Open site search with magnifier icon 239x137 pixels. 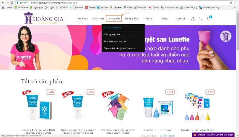click(200, 19)
